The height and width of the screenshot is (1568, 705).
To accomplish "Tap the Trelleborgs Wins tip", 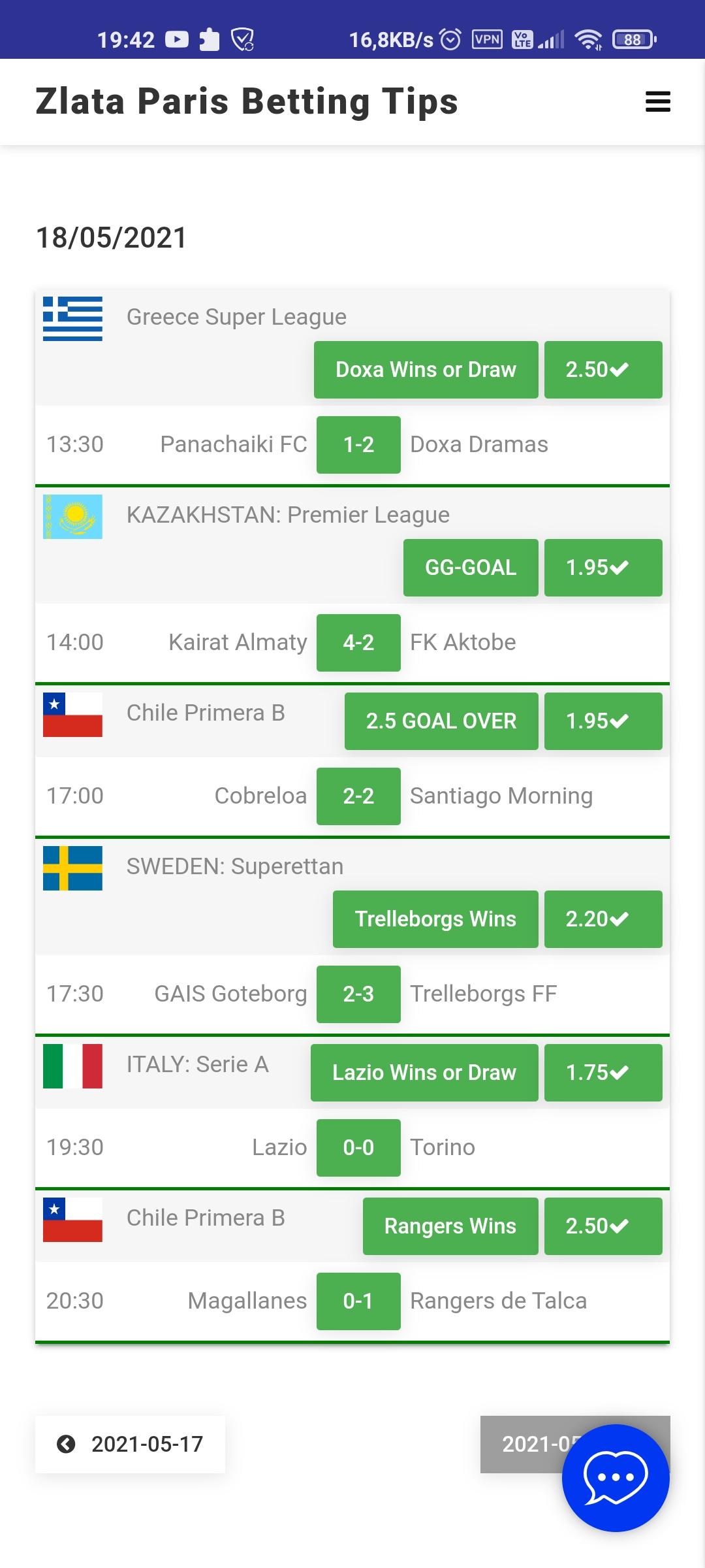I will [435, 919].
